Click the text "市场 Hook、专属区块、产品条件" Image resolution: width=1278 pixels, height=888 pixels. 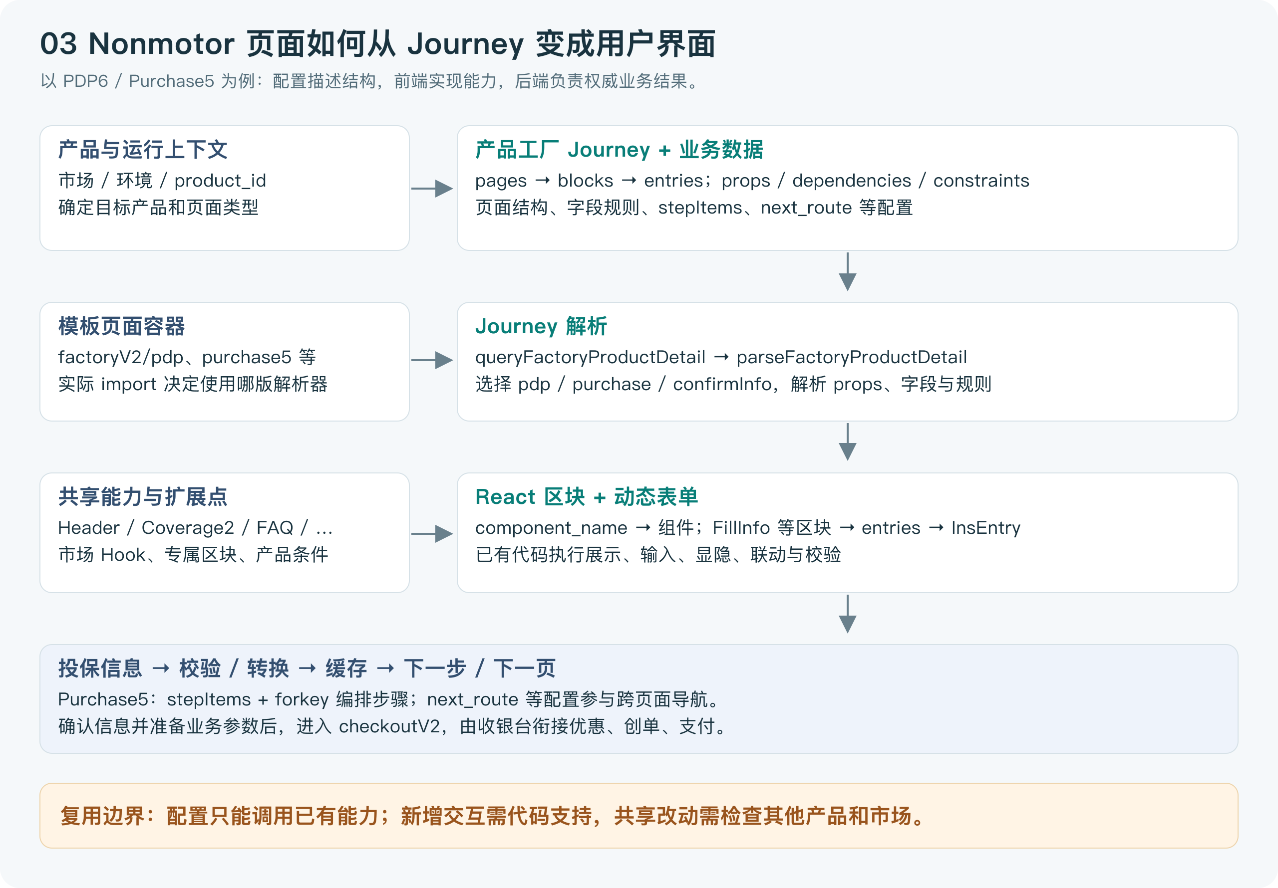(x=193, y=555)
